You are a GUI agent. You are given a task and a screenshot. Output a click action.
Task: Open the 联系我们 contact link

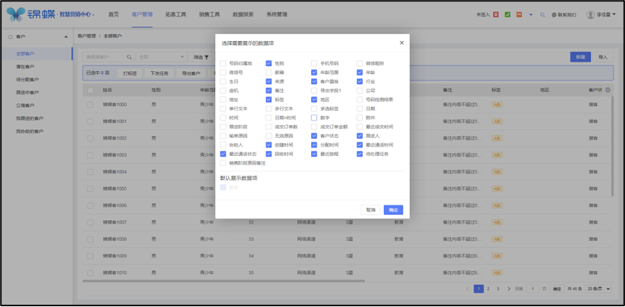pyautogui.click(x=564, y=14)
